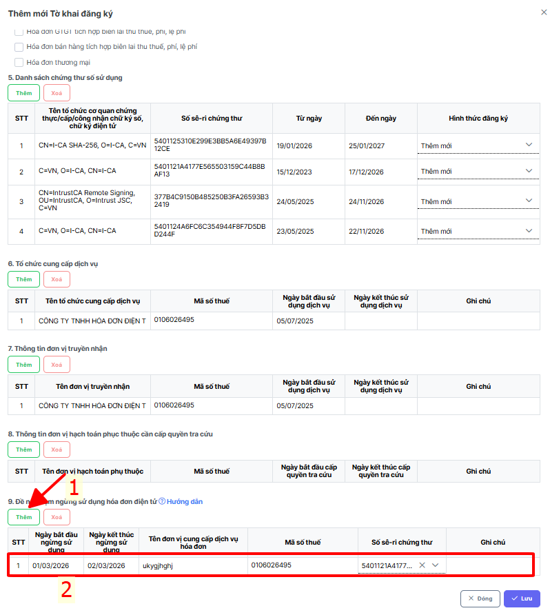Expand Hình thức đăng ký dropdown for row 1

529,145
